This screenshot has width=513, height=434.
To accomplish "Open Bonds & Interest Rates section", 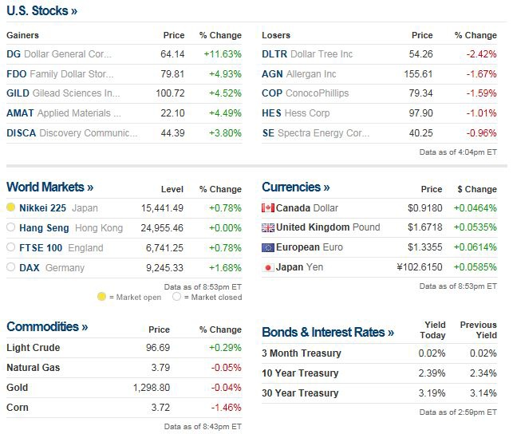I will (x=327, y=332).
